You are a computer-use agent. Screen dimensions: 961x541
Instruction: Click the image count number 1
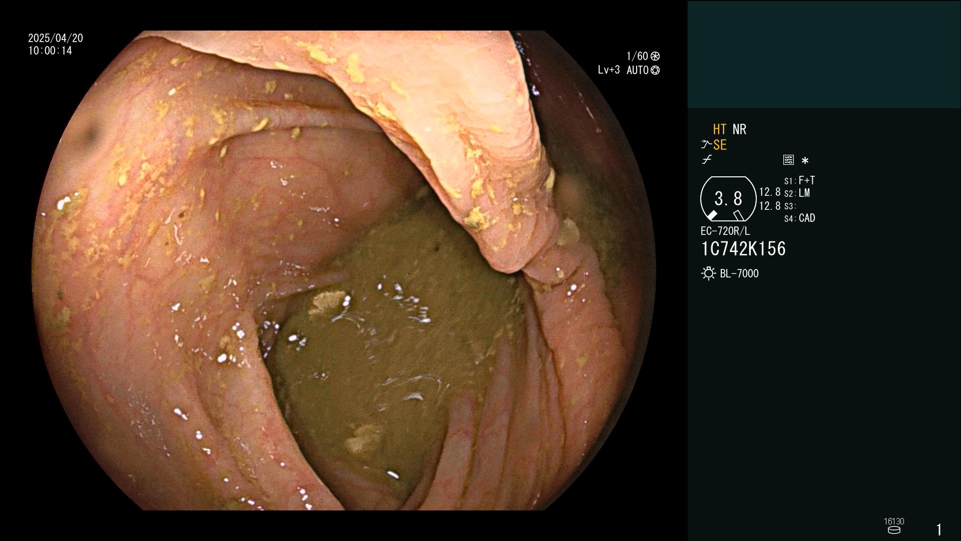(x=939, y=529)
